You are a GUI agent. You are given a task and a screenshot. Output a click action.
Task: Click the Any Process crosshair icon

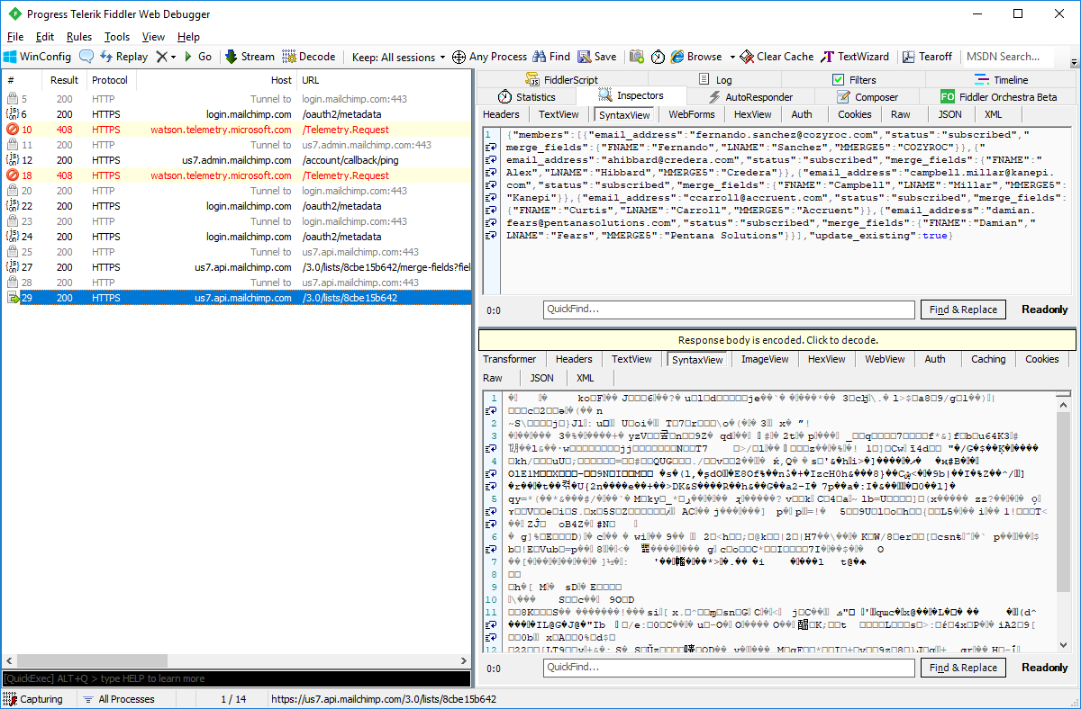459,57
